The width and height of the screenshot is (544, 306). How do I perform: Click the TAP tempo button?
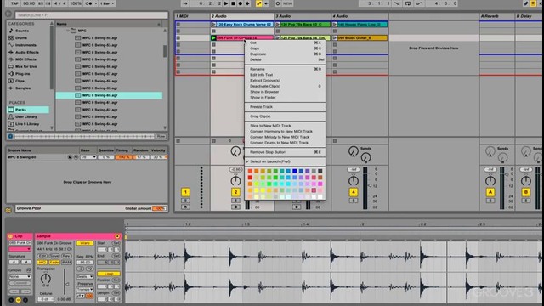(14, 3)
